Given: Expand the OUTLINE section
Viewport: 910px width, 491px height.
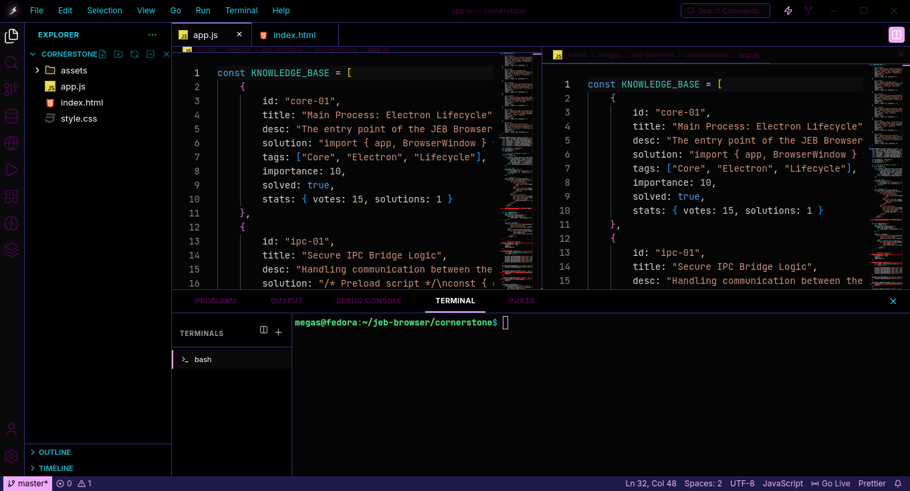Looking at the screenshot, I should click(55, 452).
